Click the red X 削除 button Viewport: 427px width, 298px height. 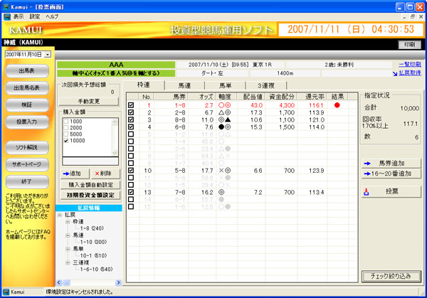tap(101, 173)
